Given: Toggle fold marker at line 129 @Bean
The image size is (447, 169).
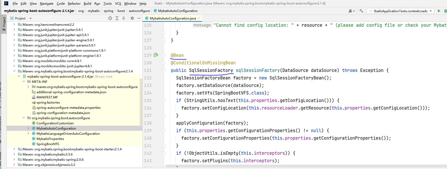Looking at the screenshot, I should click(164, 55).
